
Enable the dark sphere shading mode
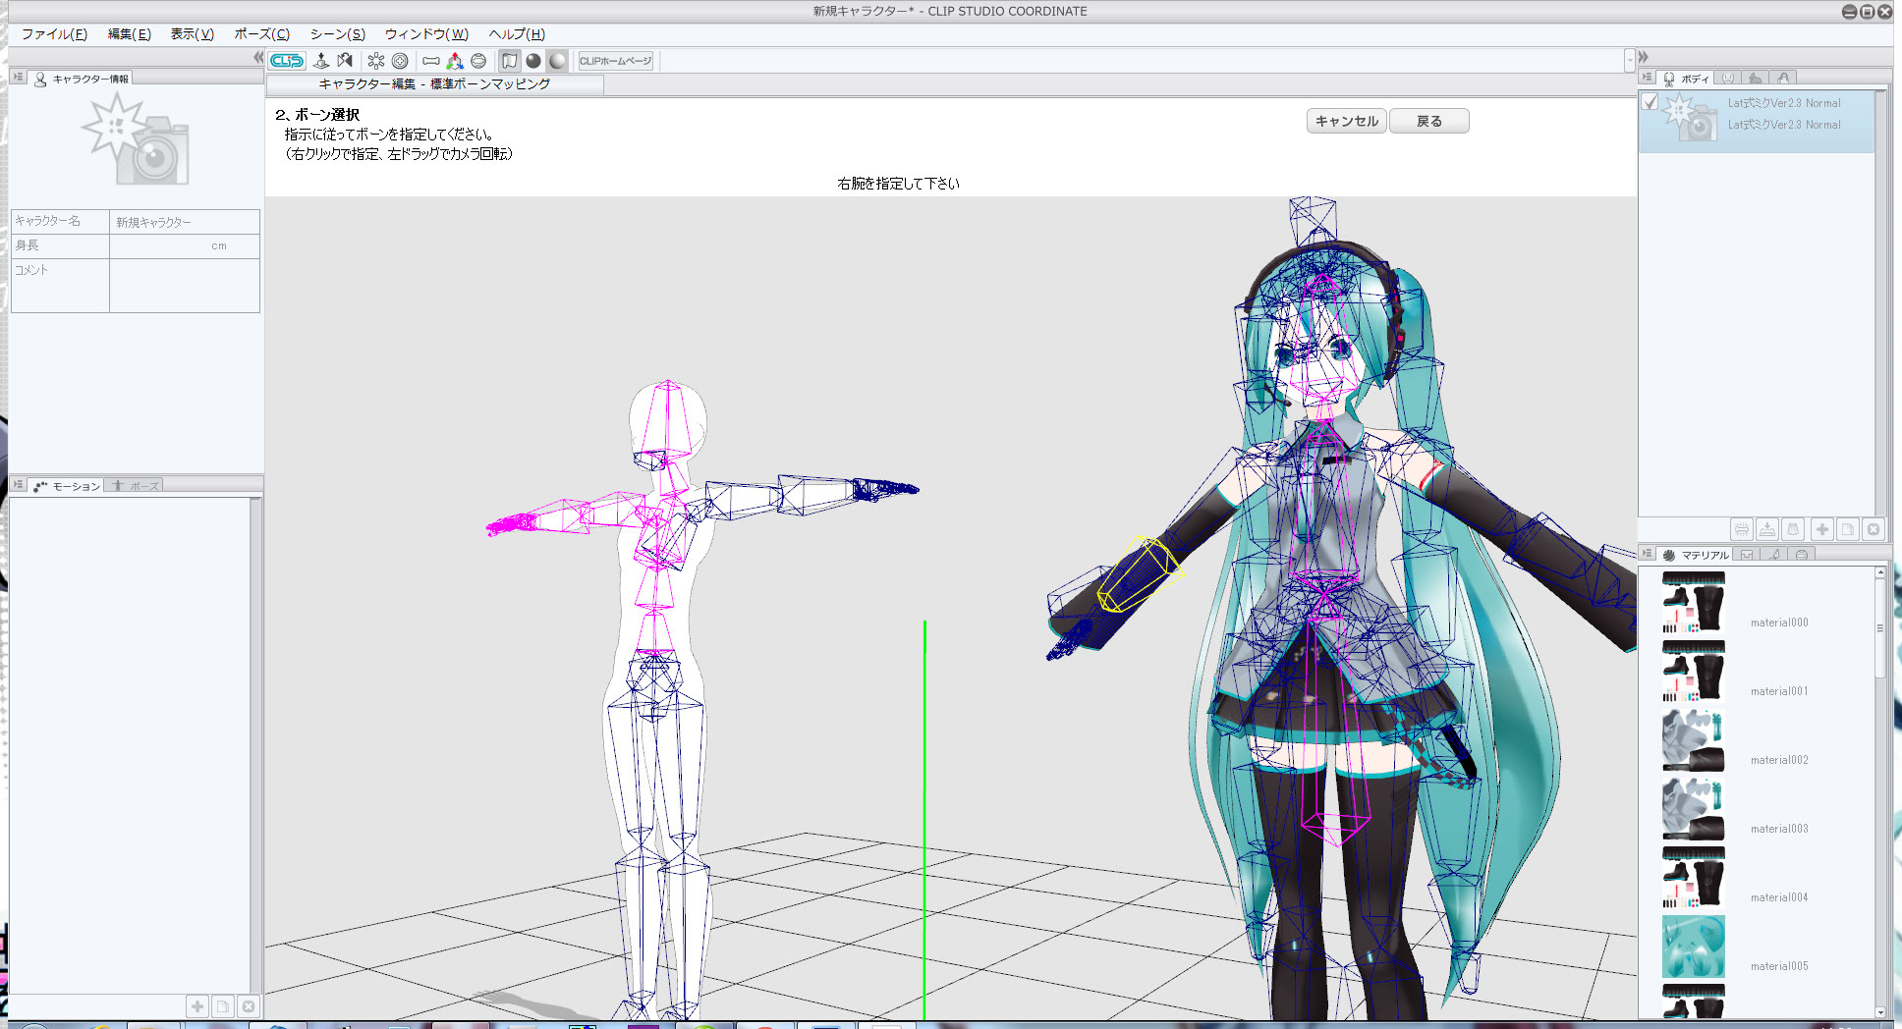535,61
